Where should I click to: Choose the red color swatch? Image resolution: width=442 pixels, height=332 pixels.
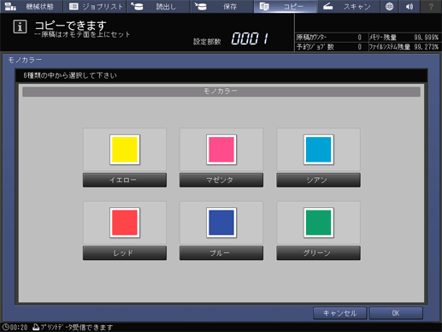click(x=125, y=222)
